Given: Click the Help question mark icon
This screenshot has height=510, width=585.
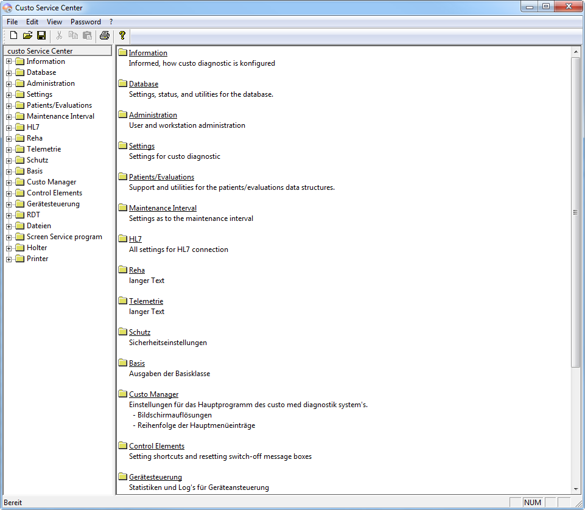Looking at the screenshot, I should (122, 35).
